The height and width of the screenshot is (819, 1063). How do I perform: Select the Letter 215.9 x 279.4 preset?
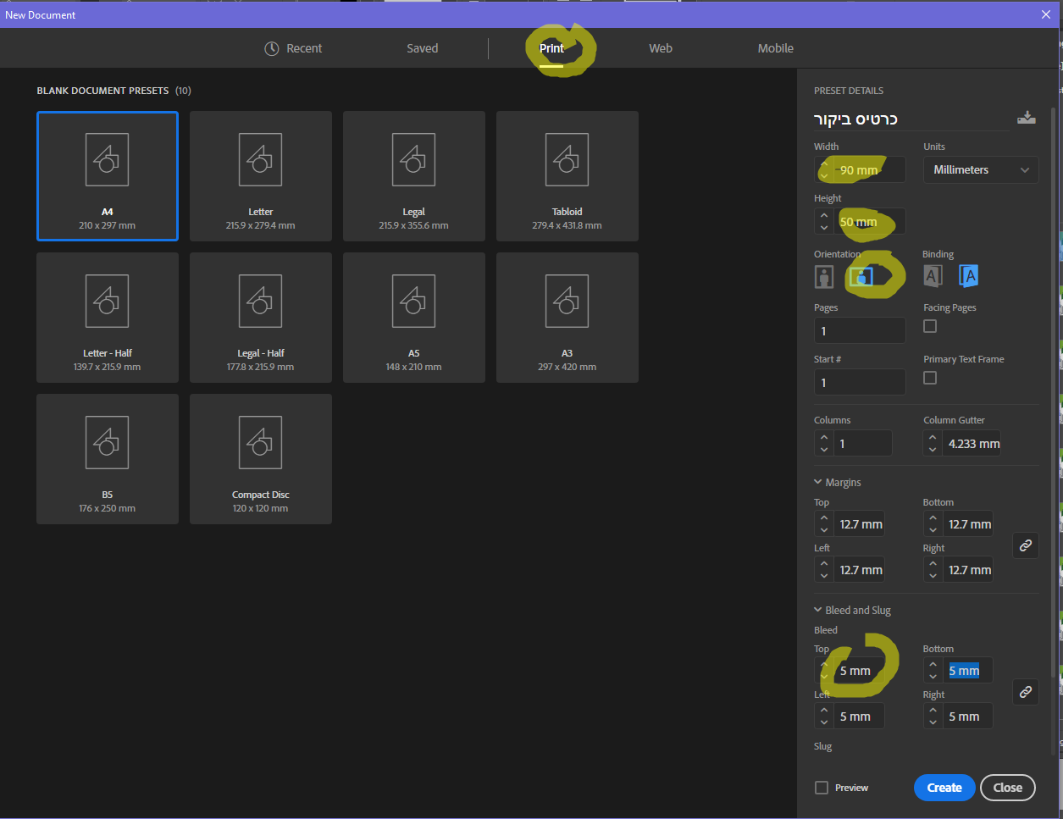pyautogui.click(x=261, y=176)
